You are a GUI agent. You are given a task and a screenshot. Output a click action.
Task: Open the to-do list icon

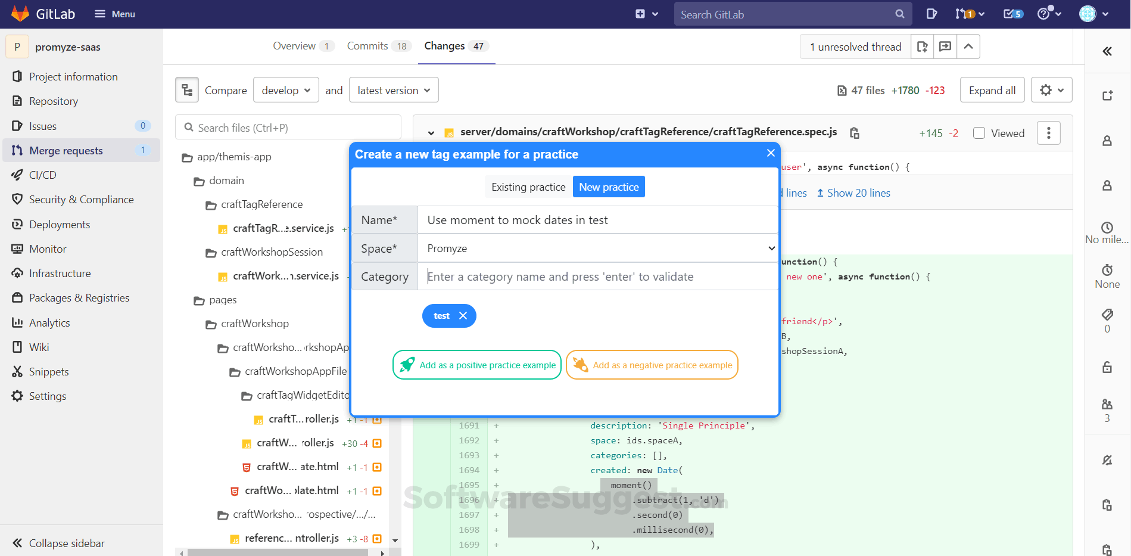click(1012, 14)
